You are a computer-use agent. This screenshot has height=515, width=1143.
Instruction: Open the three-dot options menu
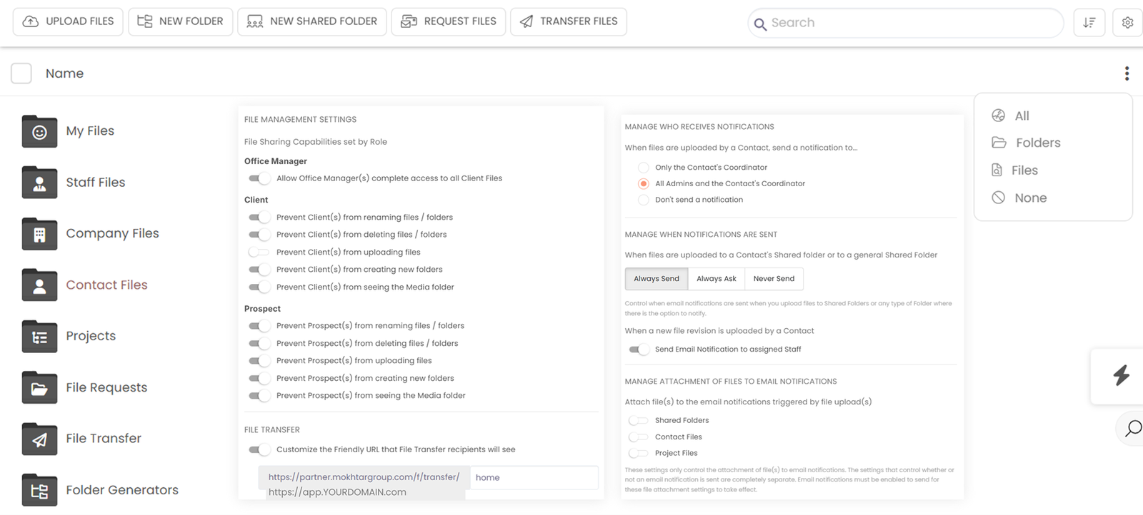(1127, 73)
